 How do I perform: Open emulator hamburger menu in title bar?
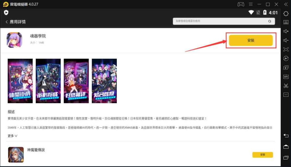coord(251,4)
